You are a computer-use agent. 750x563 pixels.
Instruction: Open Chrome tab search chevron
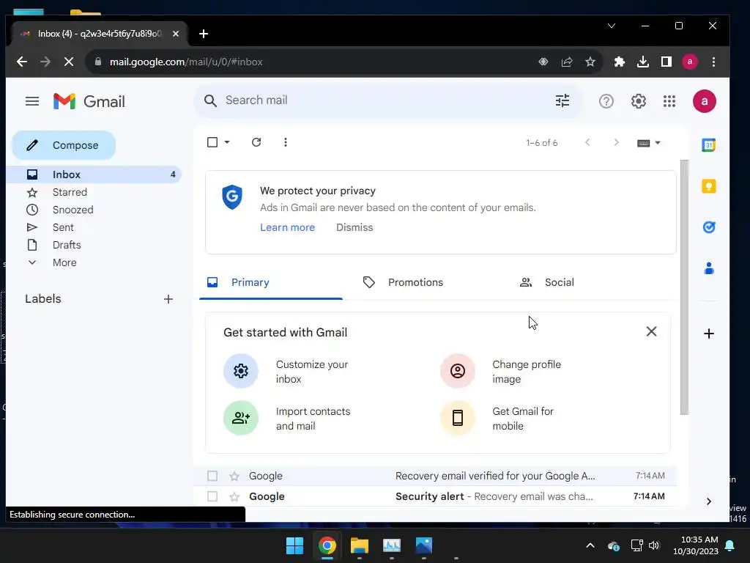[x=612, y=26]
